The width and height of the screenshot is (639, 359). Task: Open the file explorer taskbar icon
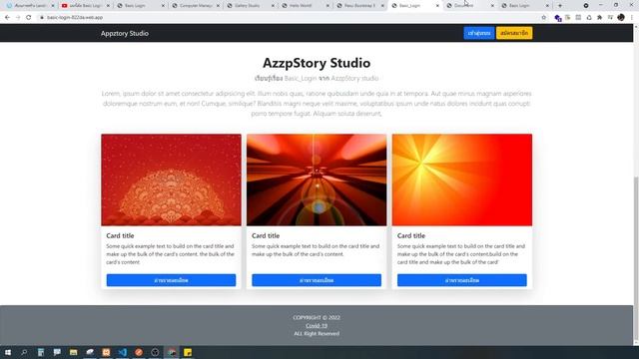click(73, 352)
